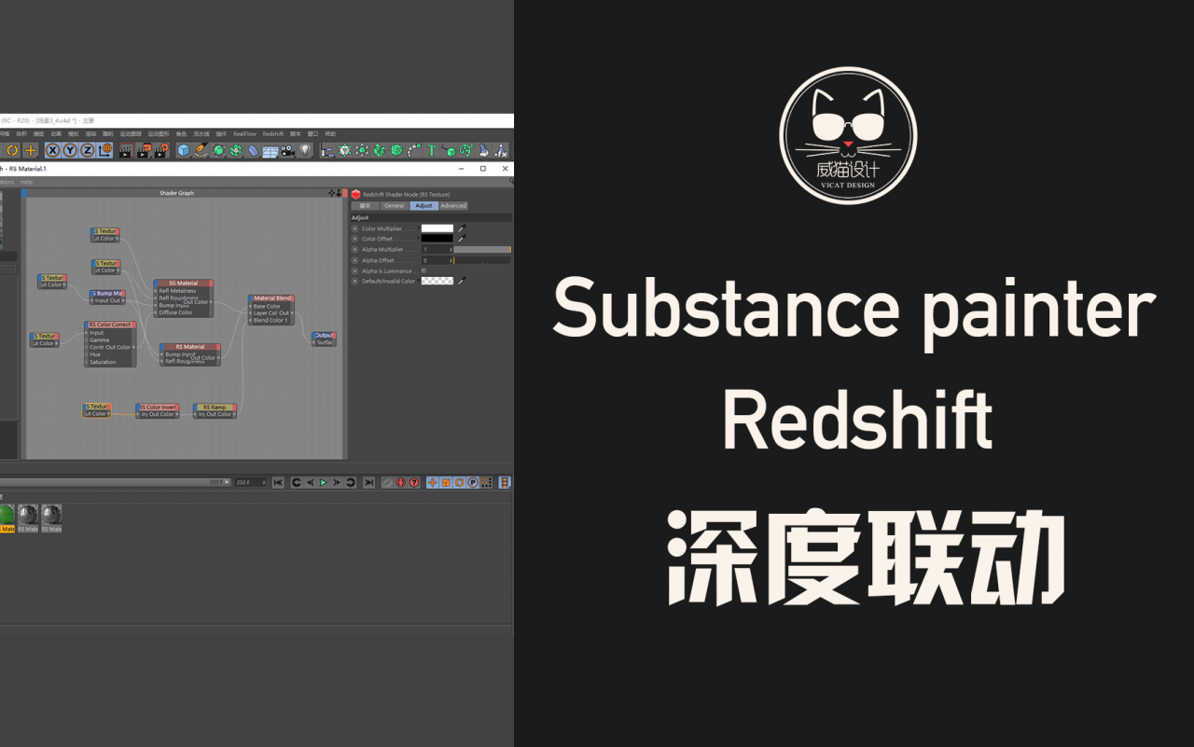Enable Alpha Is Luminance checkbox
Viewport: 1194px width, 747px height.
click(x=424, y=270)
